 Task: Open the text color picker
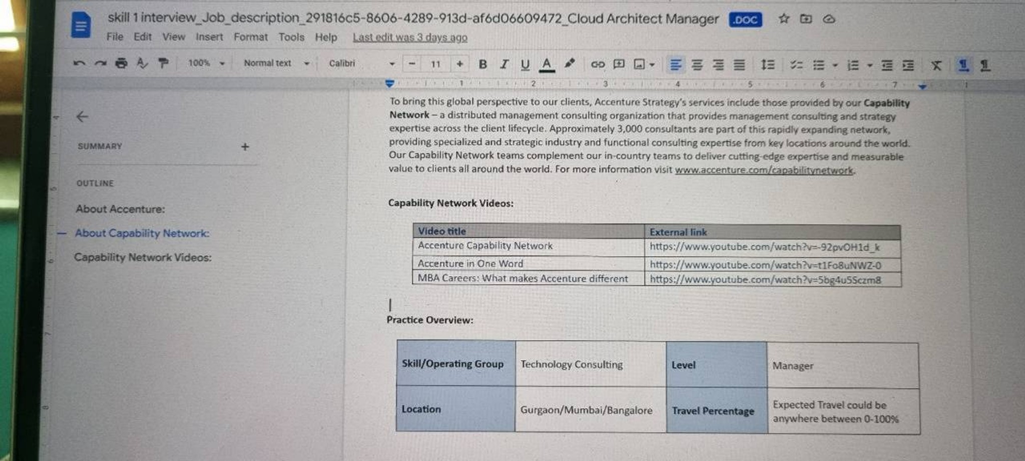547,64
